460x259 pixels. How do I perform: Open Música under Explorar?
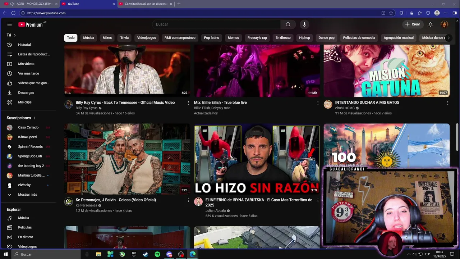coord(28,218)
